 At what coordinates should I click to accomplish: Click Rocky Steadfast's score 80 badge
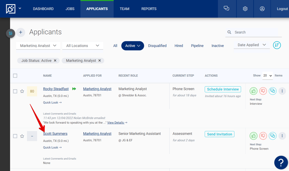point(32,91)
